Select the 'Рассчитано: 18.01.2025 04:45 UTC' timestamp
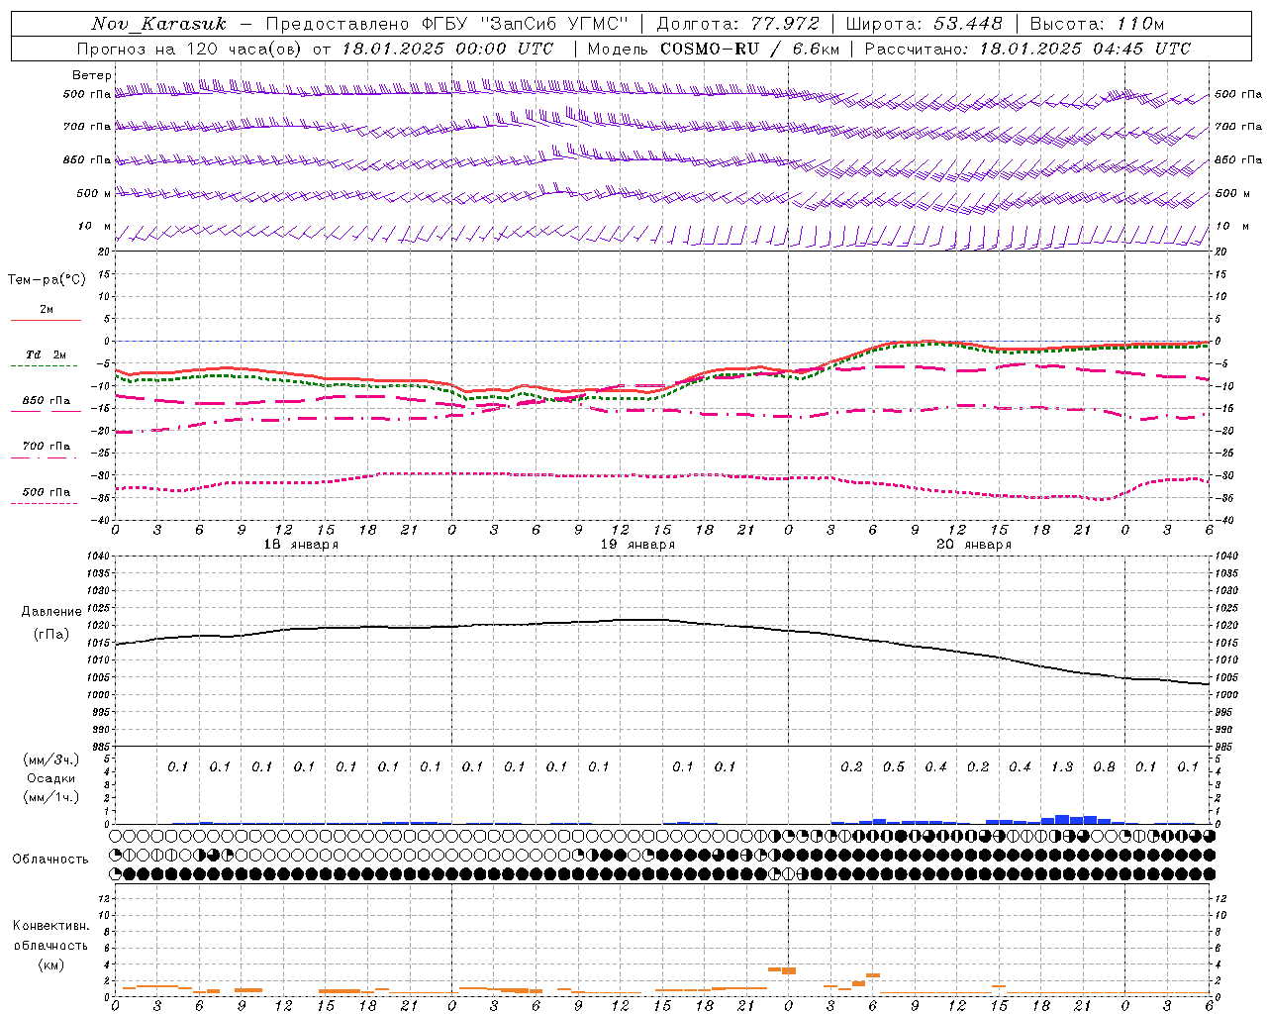This screenshot has height=1014, width=1267. pyautogui.click(x=1027, y=49)
